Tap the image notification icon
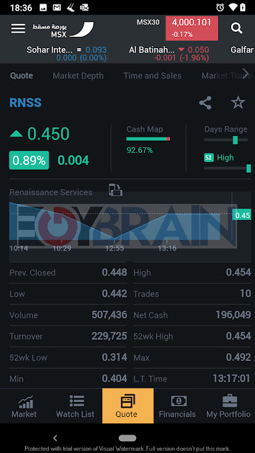255x453 pixels. (x=43, y=8)
